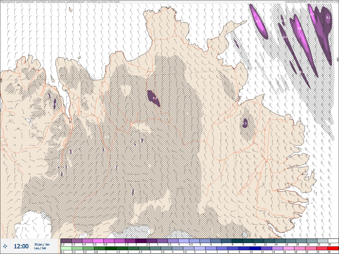Click the date text '30.jan./ Jan'
339x254 pixels.
pyautogui.click(x=42, y=244)
